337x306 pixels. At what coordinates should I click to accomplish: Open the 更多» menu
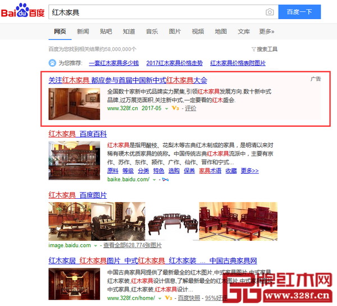[266, 31]
